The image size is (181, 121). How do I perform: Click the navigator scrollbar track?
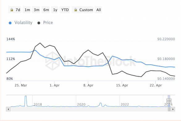[x=89, y=109]
